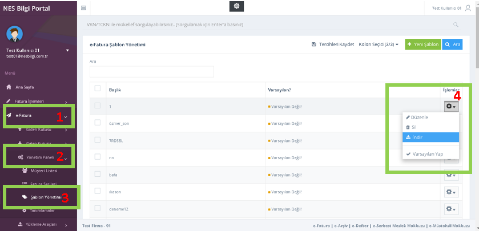Click Tercihleri Kaydet to save preferences

click(333, 44)
